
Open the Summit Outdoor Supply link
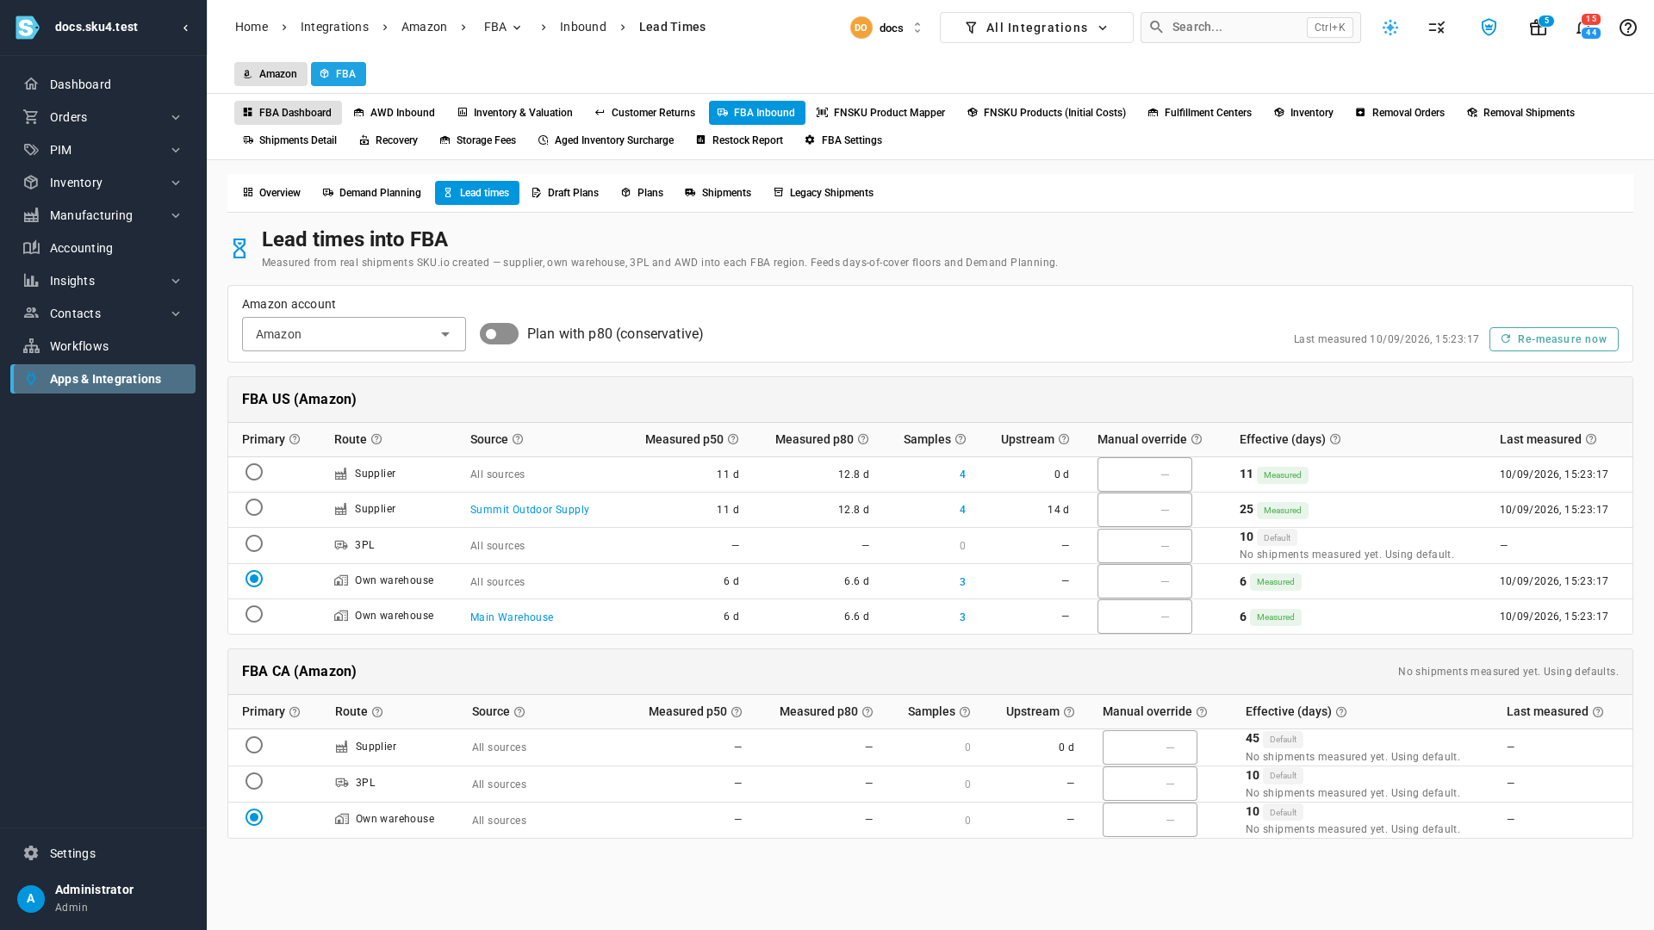point(530,510)
